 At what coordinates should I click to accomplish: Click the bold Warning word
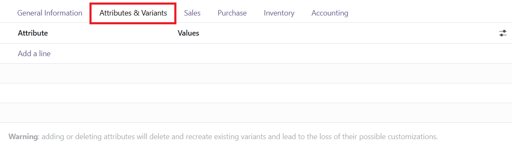pyautogui.click(x=23, y=137)
